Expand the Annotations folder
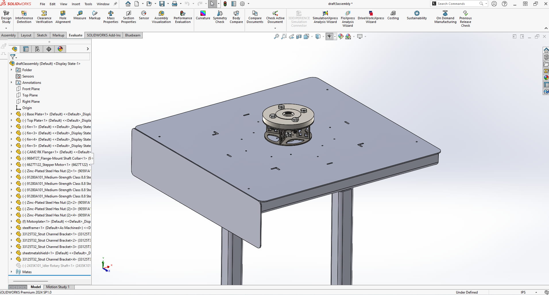 [11, 82]
